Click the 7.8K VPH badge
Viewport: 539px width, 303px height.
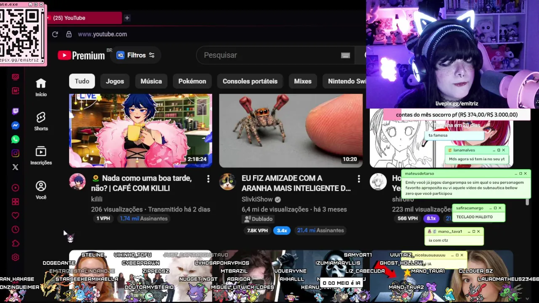click(x=258, y=230)
